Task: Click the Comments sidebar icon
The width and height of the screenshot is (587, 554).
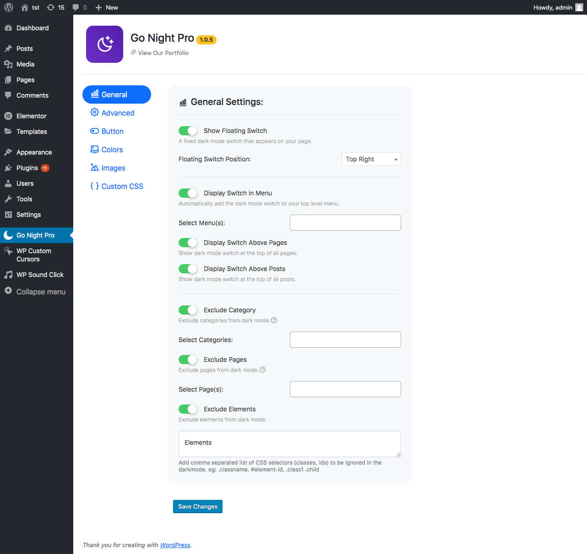Action: 8,95
